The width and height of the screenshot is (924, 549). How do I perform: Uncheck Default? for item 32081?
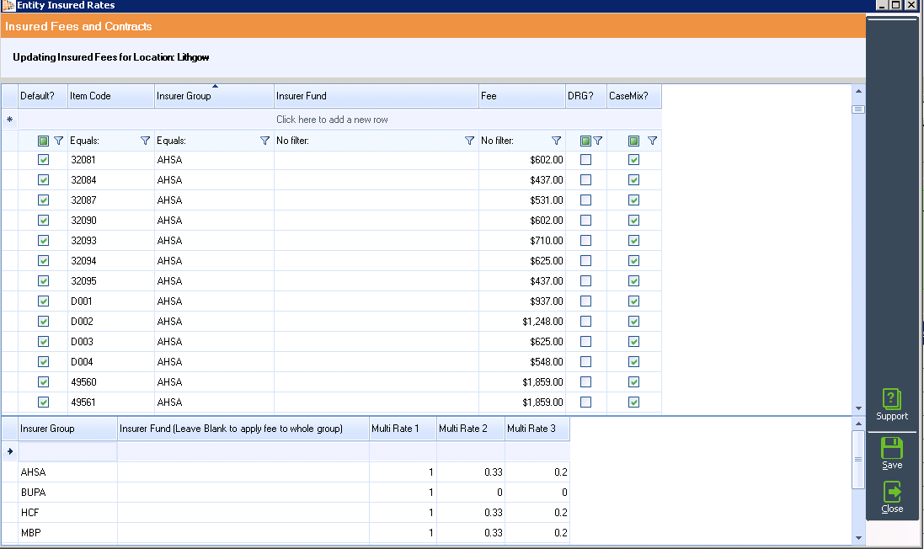43,160
